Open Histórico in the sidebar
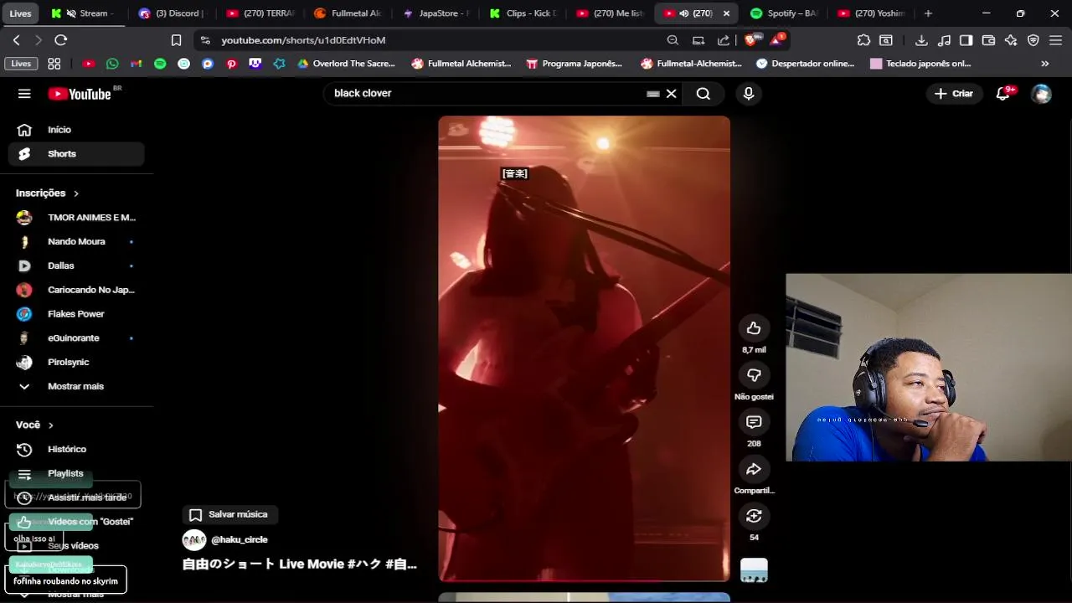1072x603 pixels. (x=76, y=450)
